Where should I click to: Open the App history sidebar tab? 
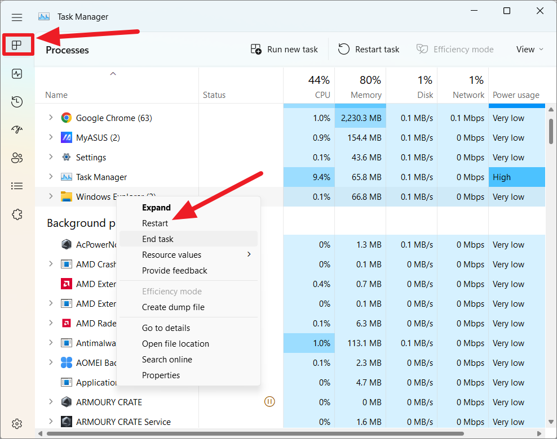pyautogui.click(x=17, y=102)
